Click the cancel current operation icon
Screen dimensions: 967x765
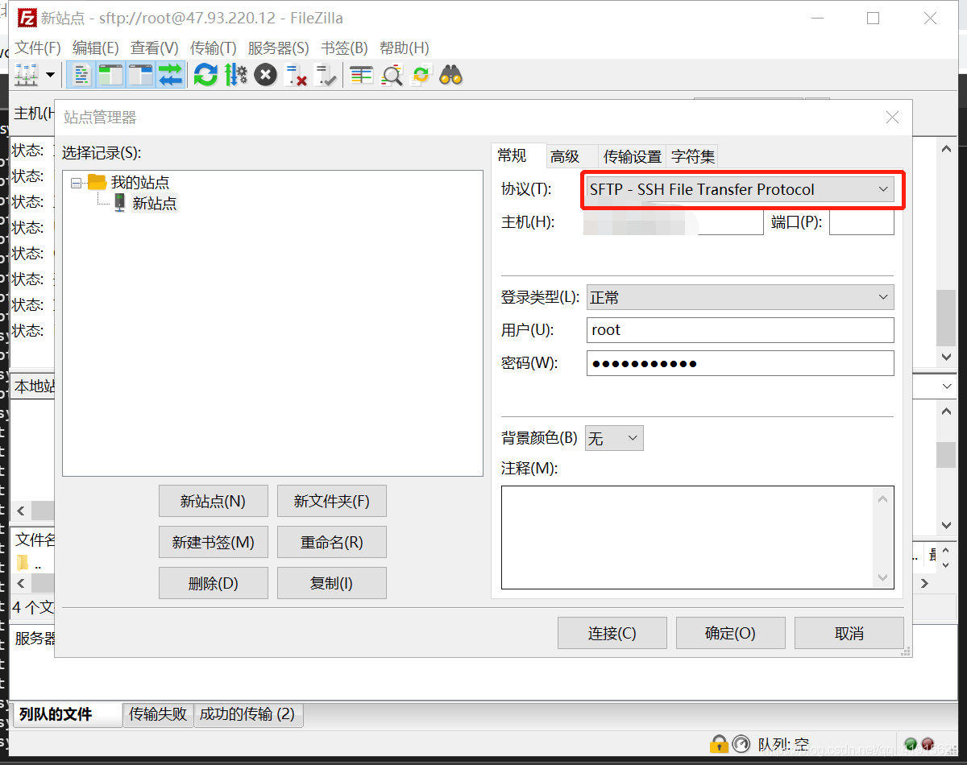[265, 76]
